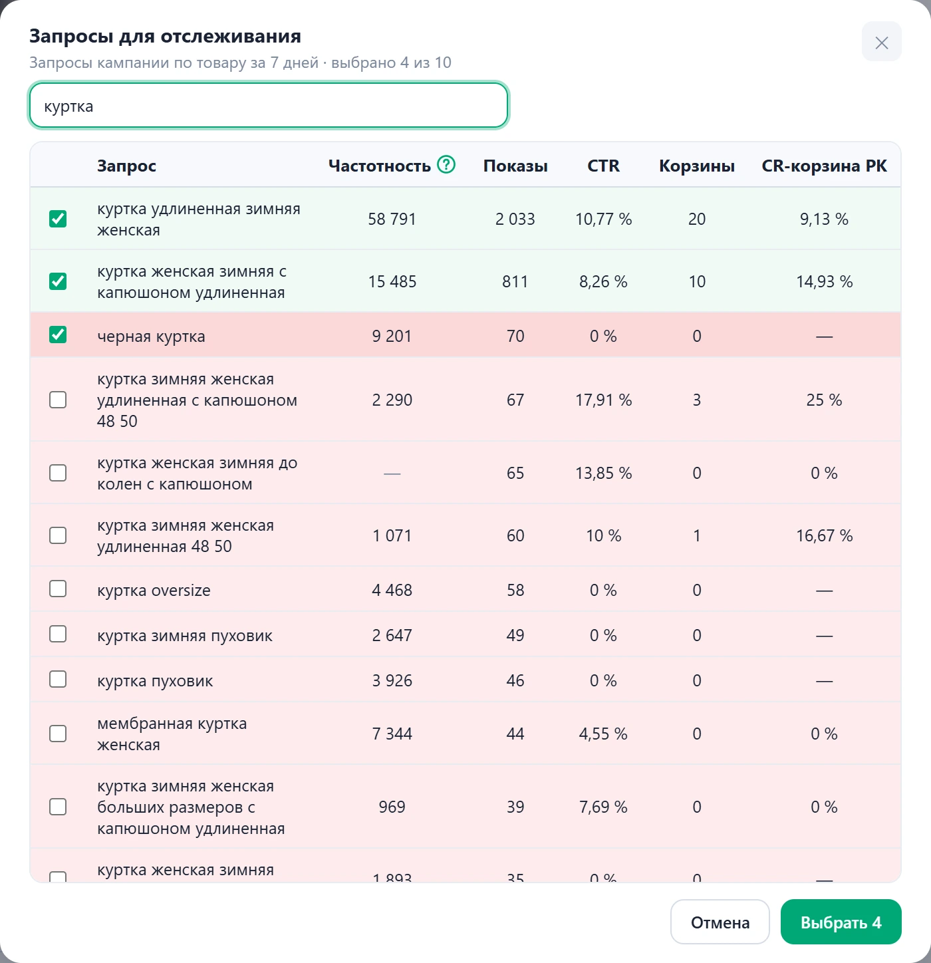
Task: Check 'куртка зимняя женская больших размеров' query
Action: tap(59, 807)
